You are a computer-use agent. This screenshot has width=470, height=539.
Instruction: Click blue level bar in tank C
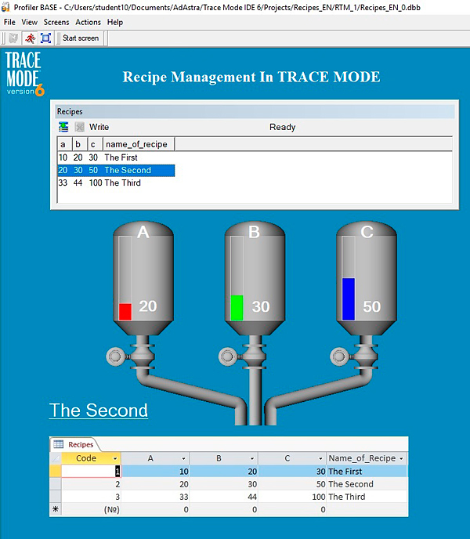point(349,299)
